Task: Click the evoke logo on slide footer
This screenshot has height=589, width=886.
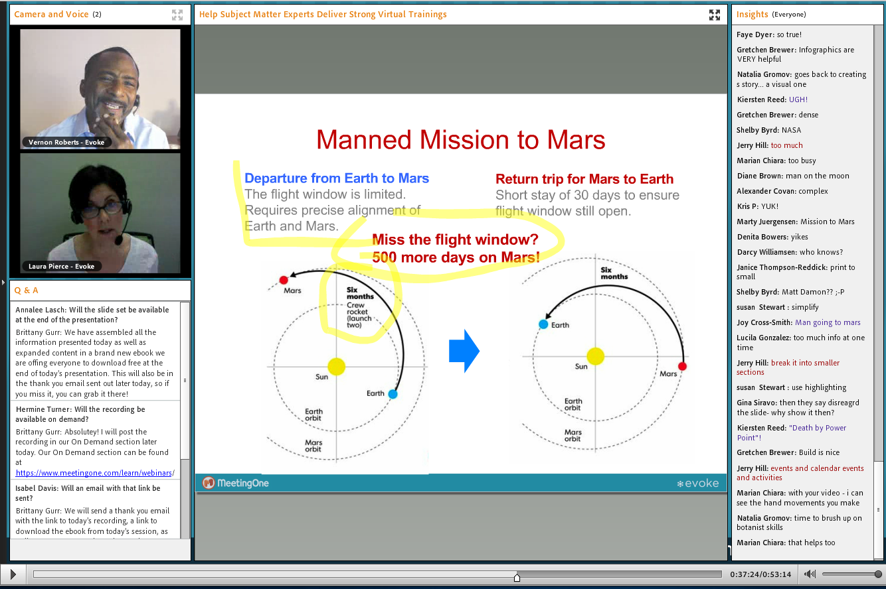Action: pos(697,483)
